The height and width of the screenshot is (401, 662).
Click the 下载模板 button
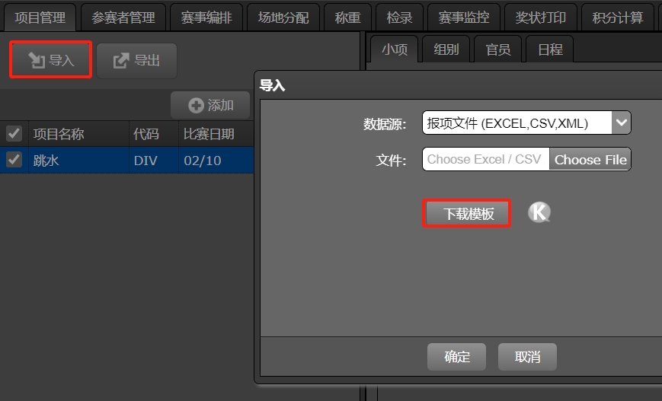pyautogui.click(x=467, y=213)
